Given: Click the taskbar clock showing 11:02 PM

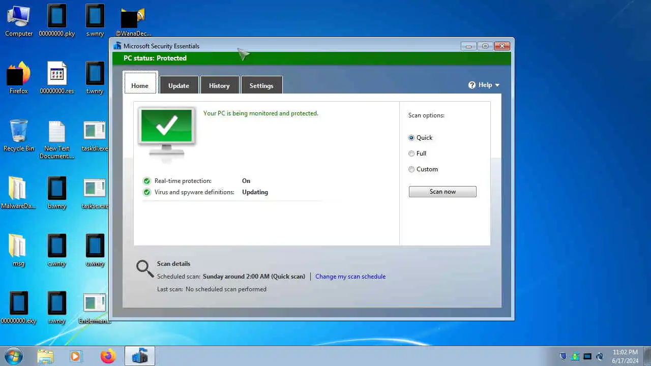Looking at the screenshot, I should pos(625,356).
